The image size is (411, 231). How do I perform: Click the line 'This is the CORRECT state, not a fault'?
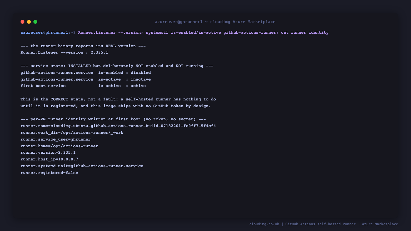(x=118, y=99)
